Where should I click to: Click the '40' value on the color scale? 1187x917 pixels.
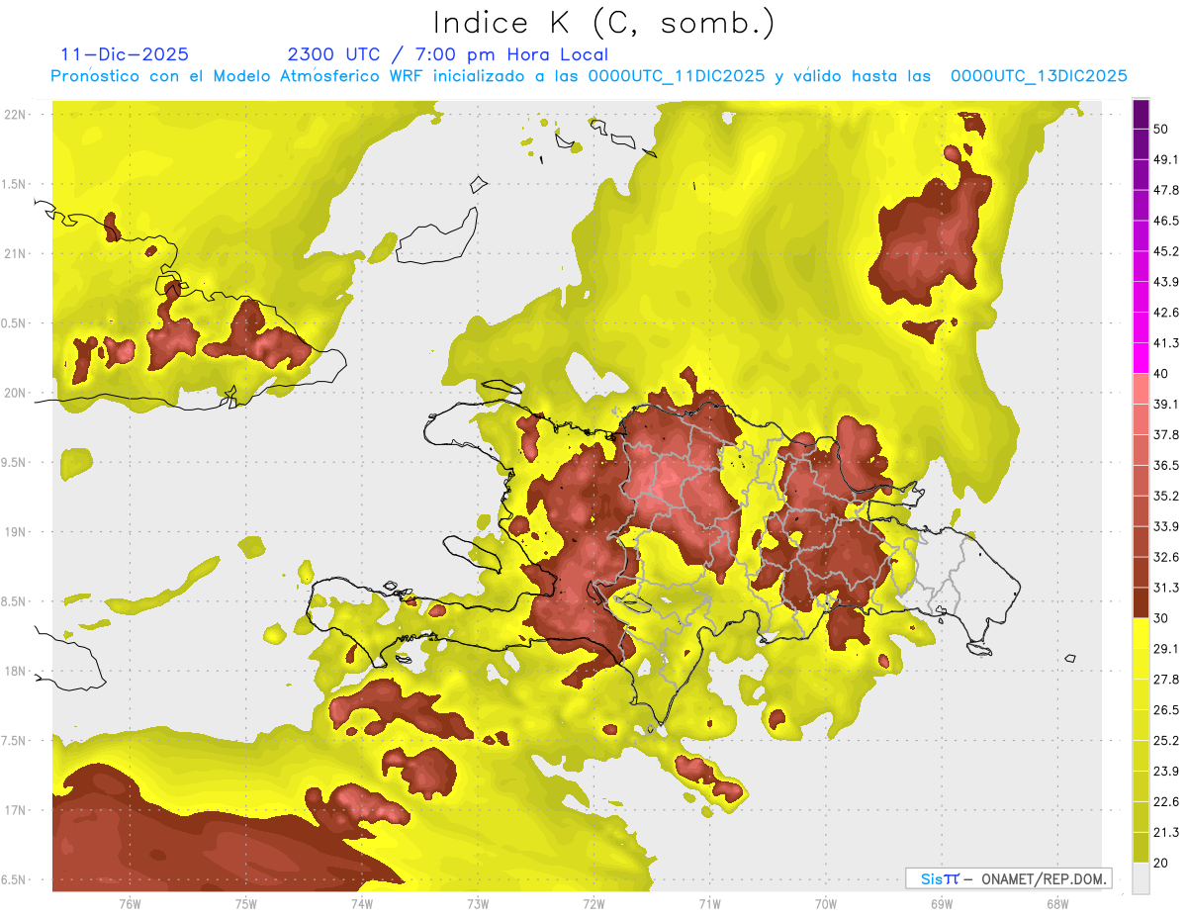pyautogui.click(x=1161, y=374)
